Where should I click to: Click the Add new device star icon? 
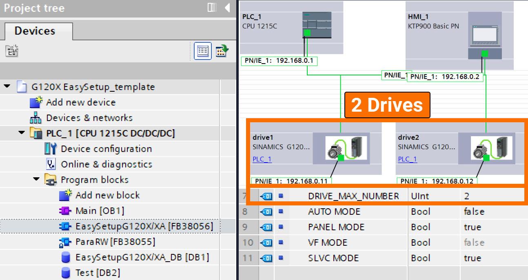(36, 102)
